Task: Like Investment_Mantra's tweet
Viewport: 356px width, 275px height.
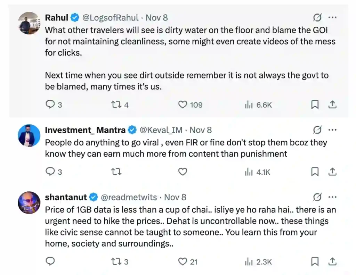Action: pyautogui.click(x=183, y=172)
